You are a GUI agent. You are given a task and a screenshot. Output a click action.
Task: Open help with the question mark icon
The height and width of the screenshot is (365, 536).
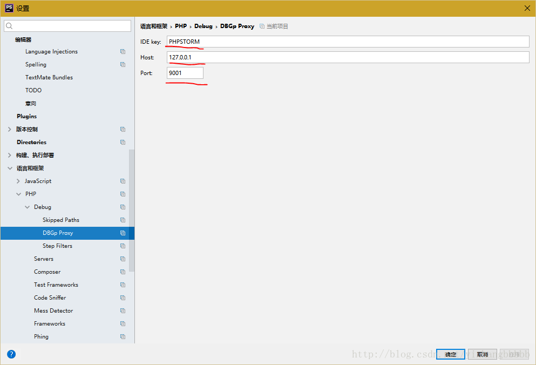(11, 354)
